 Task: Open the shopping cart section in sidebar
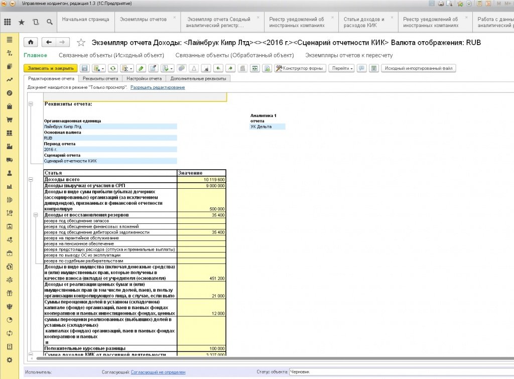pos(10,119)
